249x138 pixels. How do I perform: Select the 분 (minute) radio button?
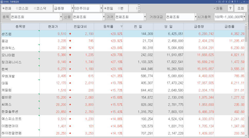coord(119,8)
